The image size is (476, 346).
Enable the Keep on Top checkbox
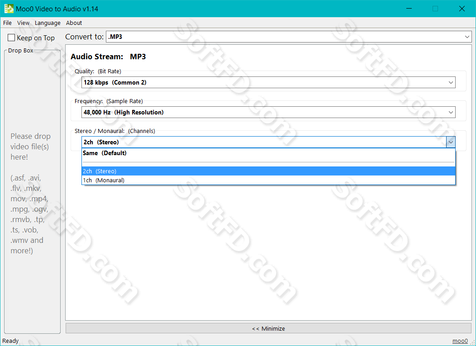coord(11,38)
